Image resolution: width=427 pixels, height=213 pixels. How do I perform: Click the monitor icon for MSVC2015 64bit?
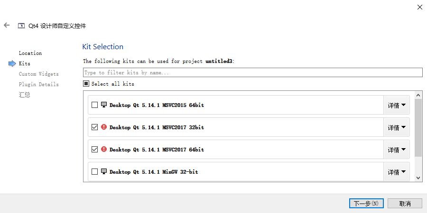click(104, 105)
